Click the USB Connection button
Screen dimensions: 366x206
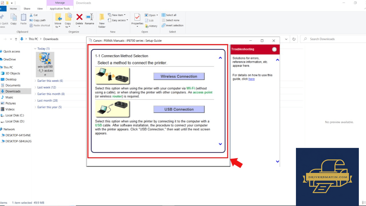pyautogui.click(x=179, y=109)
